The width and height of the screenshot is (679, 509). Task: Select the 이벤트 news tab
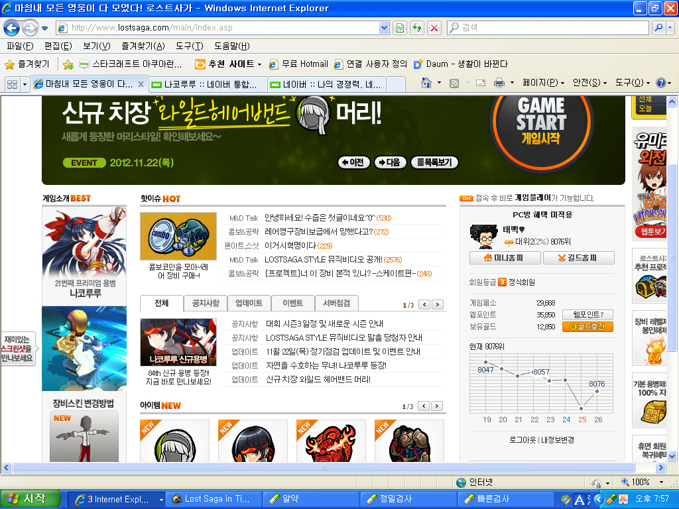292,303
